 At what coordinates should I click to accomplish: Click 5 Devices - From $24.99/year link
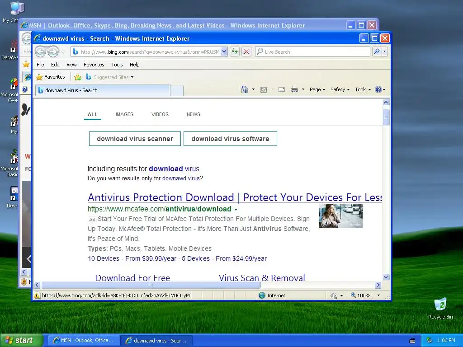[224, 258]
